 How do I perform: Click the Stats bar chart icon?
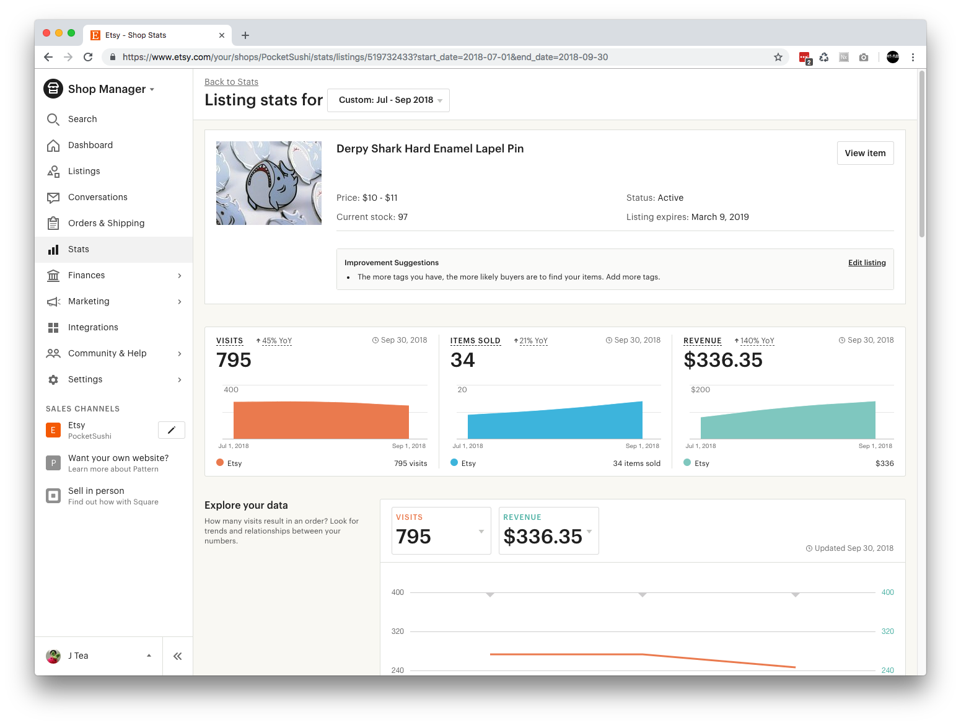pyautogui.click(x=53, y=249)
